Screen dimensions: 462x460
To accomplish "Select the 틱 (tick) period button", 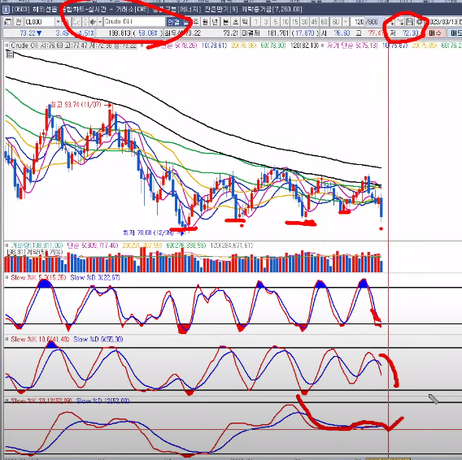I will (245, 22).
